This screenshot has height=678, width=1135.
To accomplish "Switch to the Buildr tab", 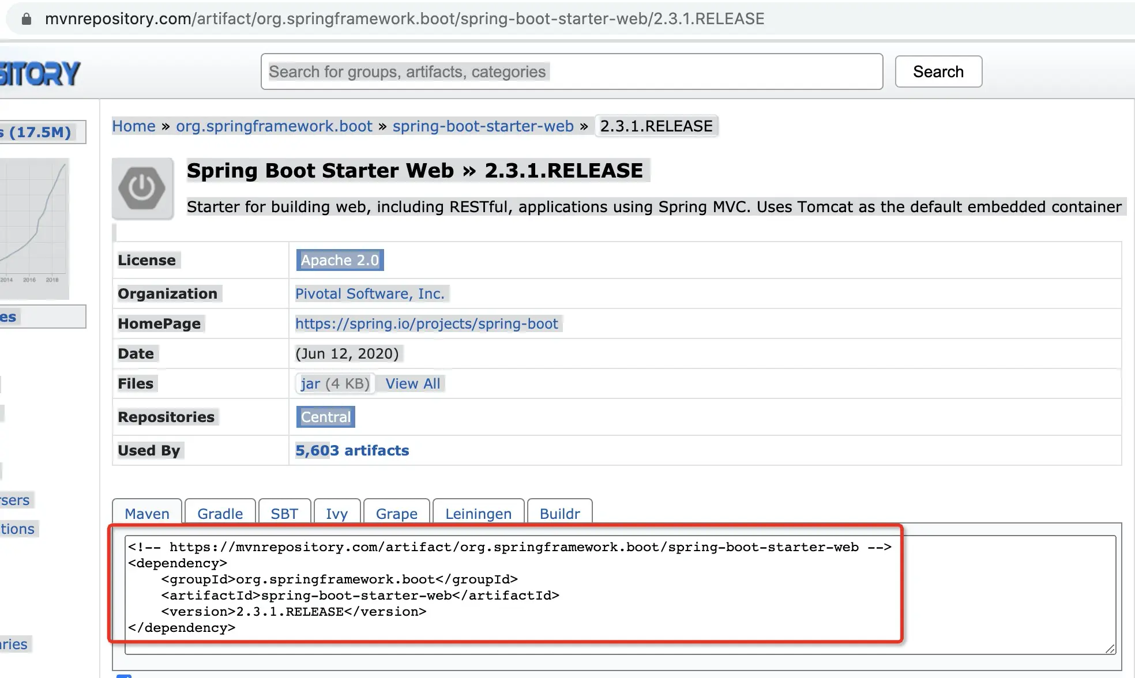I will (559, 513).
